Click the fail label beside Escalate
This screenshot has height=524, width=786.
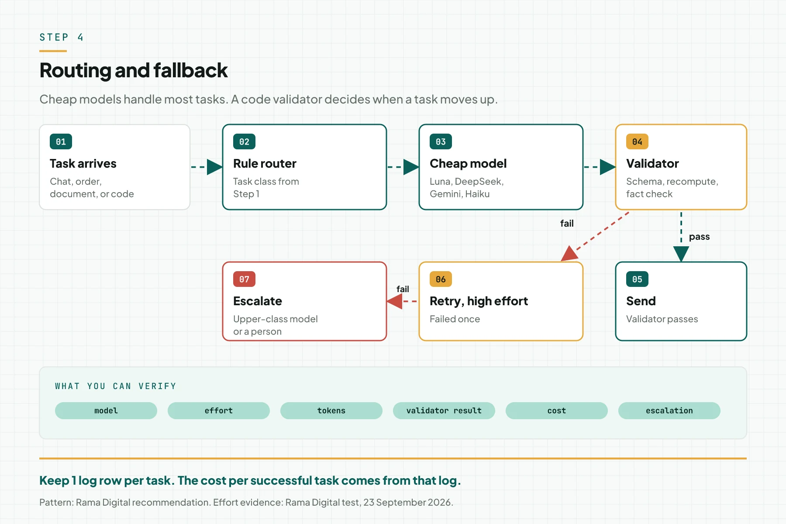403,289
